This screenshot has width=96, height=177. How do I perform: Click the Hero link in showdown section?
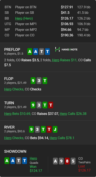click(x=33, y=158)
